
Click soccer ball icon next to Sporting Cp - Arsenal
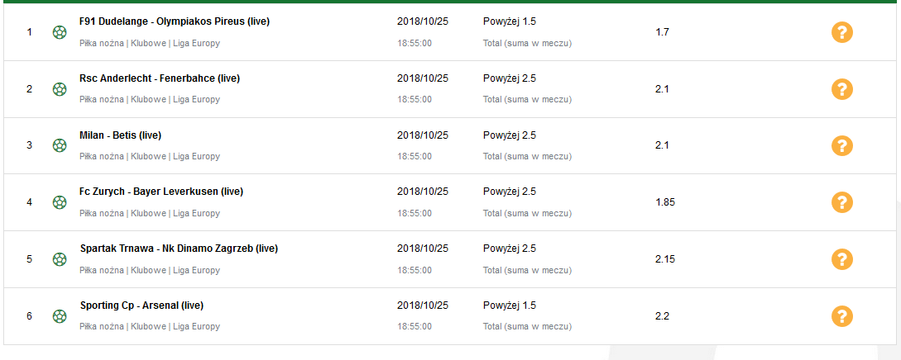(60, 316)
